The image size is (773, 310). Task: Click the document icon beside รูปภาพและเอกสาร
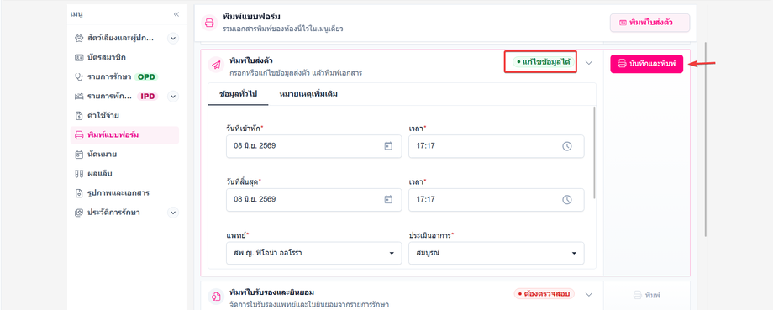[79, 193]
